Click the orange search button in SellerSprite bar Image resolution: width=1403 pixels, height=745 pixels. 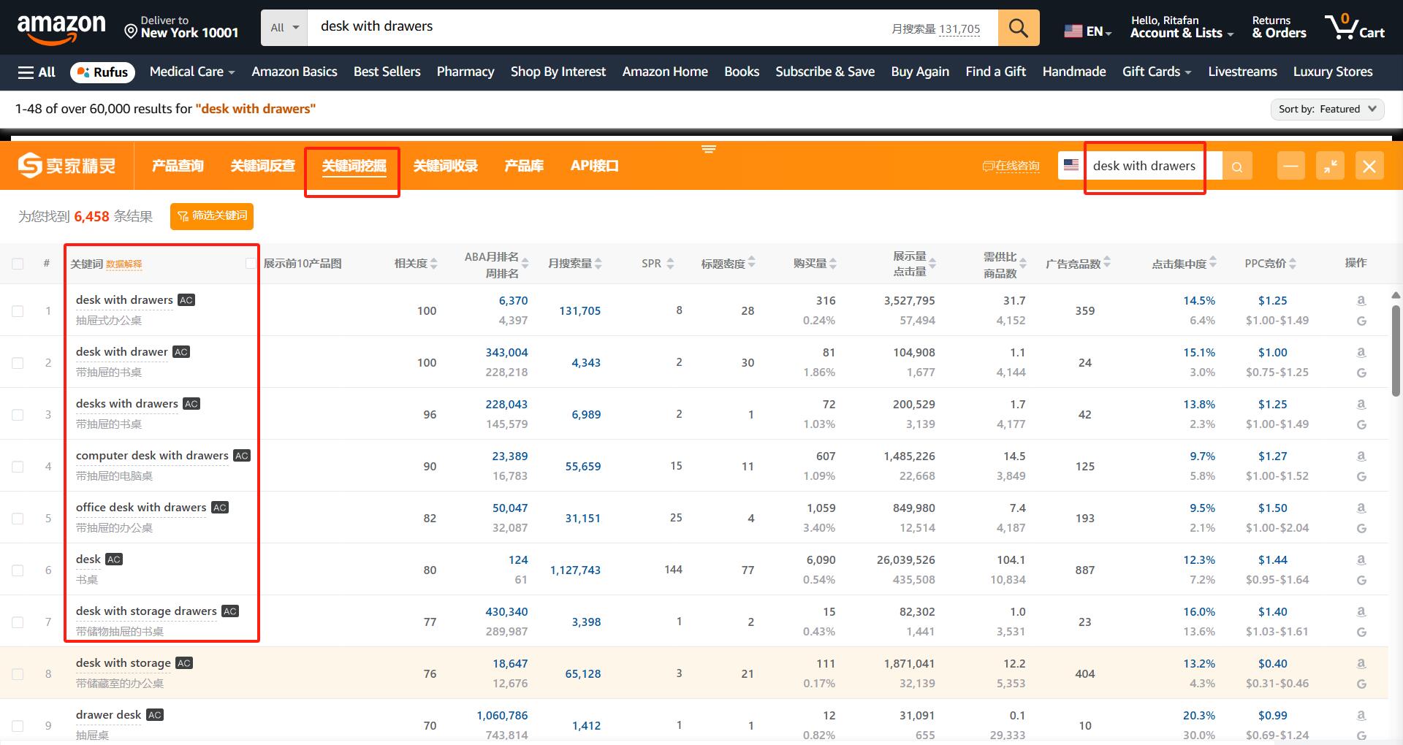(1237, 166)
